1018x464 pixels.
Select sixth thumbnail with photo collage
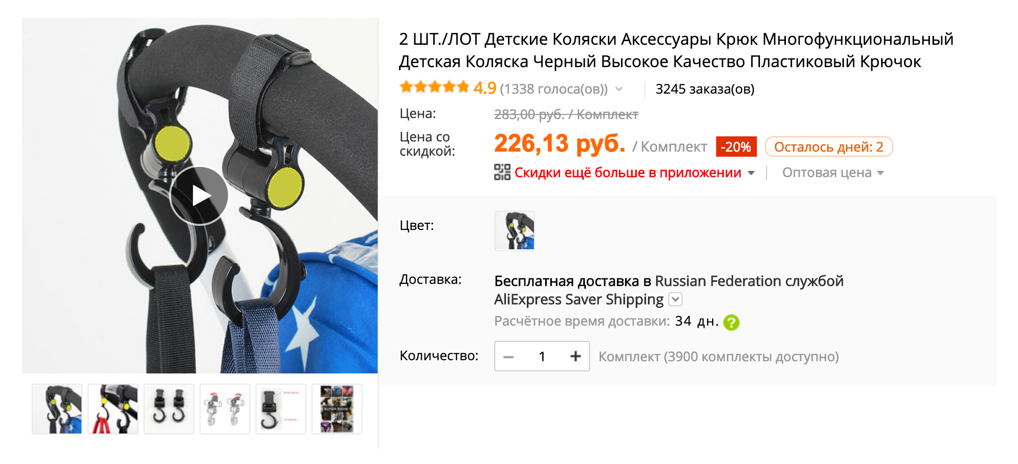pyautogui.click(x=337, y=409)
